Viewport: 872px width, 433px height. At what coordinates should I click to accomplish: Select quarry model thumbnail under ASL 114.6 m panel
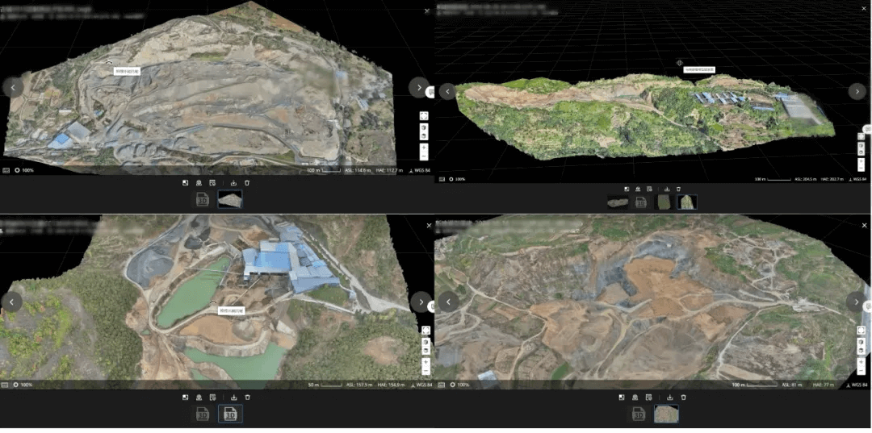[229, 199]
